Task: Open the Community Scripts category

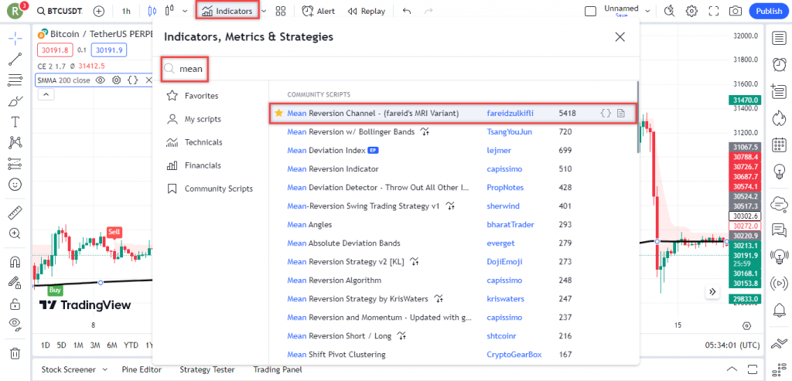Action: [210, 189]
